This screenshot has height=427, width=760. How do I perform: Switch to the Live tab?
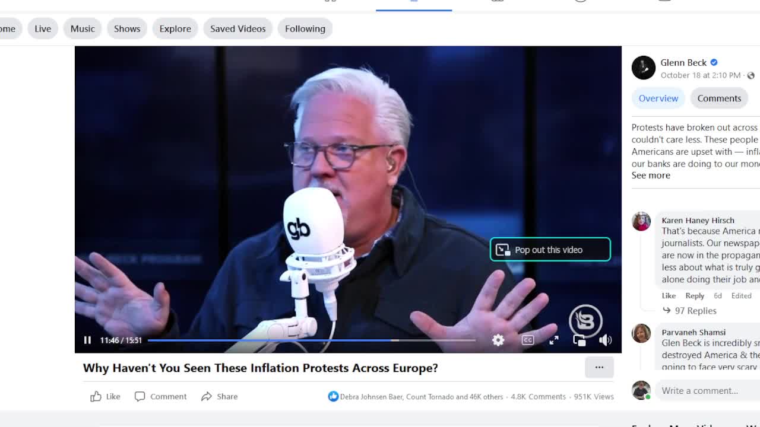pos(43,28)
